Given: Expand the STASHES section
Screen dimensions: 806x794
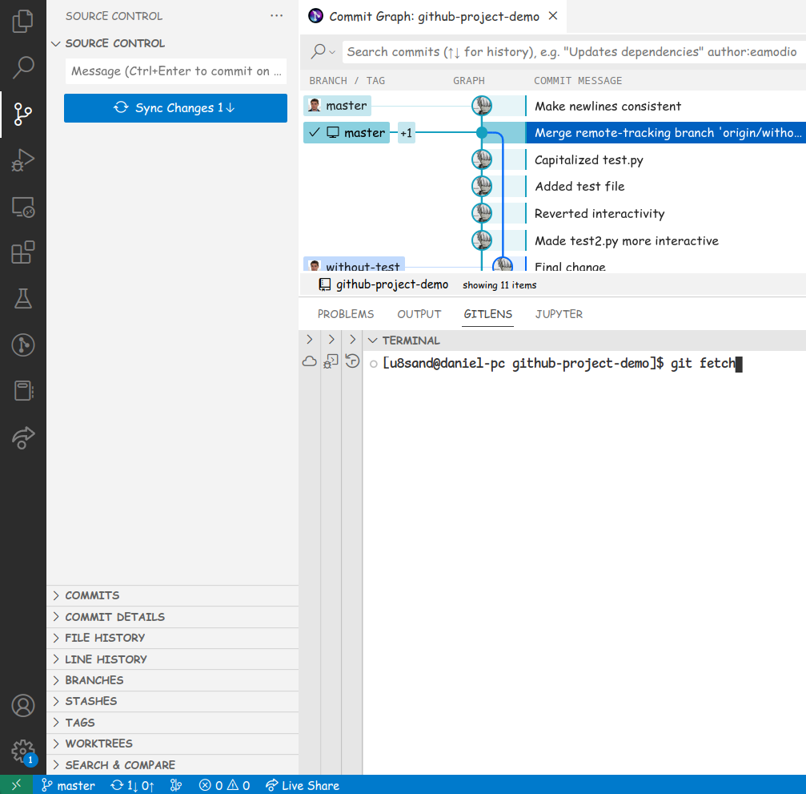Looking at the screenshot, I should click(x=90, y=701).
